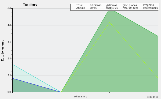Click the Ediciones legend label

click(96, 5)
